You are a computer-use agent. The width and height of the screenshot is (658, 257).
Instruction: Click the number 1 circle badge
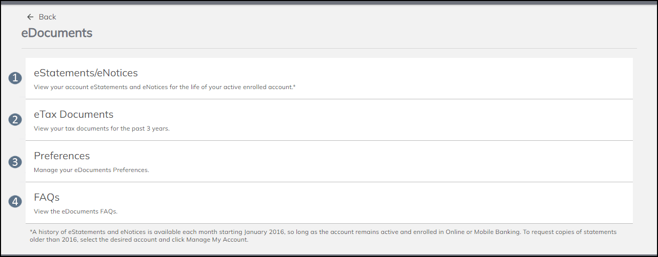point(15,78)
